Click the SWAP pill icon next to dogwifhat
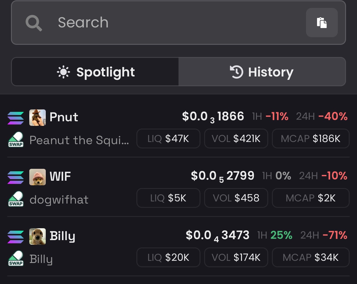The width and height of the screenshot is (357, 284). point(16,199)
